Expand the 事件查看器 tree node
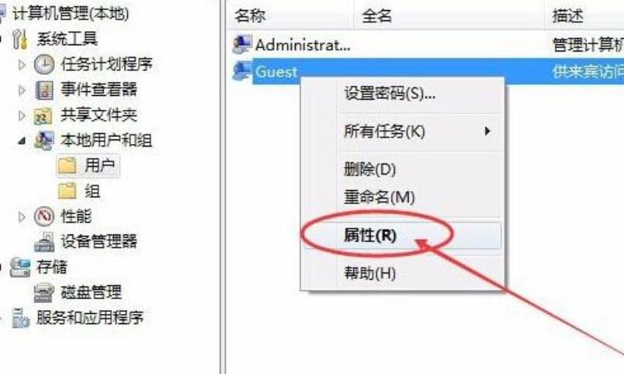Image resolution: width=624 pixels, height=374 pixels. coord(22,90)
